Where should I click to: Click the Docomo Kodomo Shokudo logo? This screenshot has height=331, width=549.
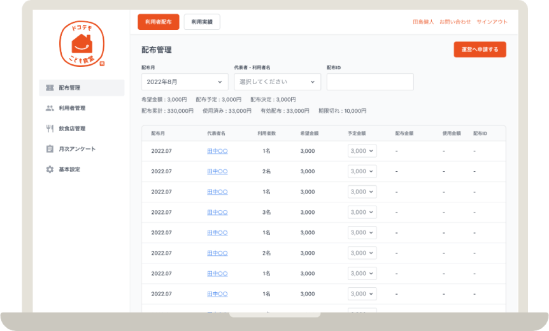tap(81, 44)
